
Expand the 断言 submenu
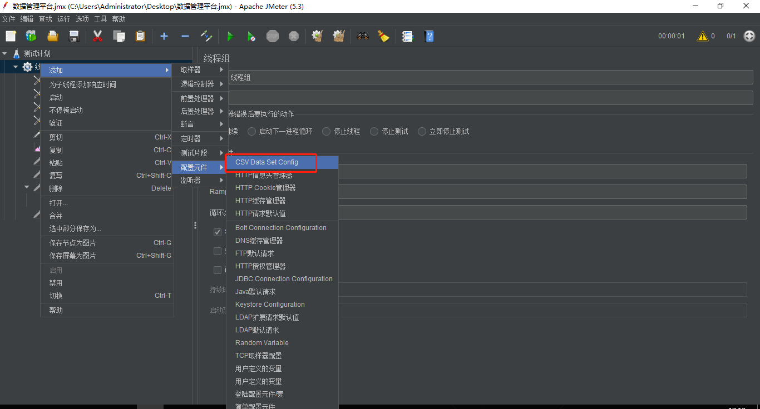[200, 124]
